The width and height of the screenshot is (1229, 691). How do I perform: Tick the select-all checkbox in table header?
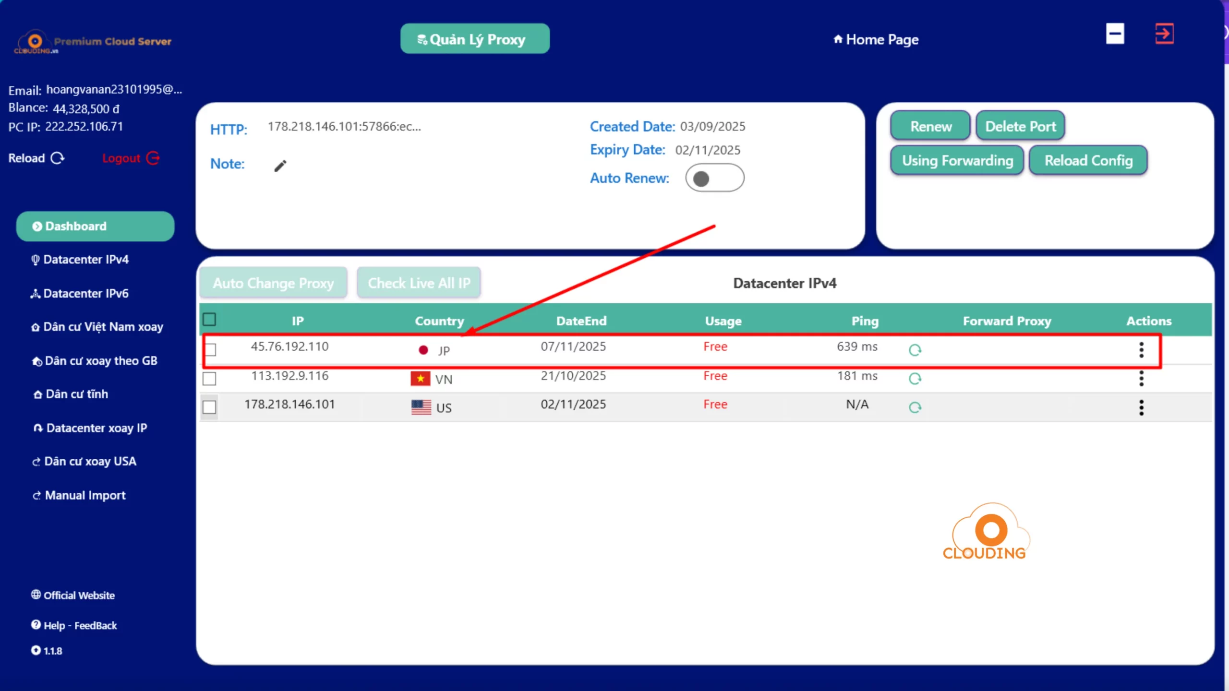point(209,320)
